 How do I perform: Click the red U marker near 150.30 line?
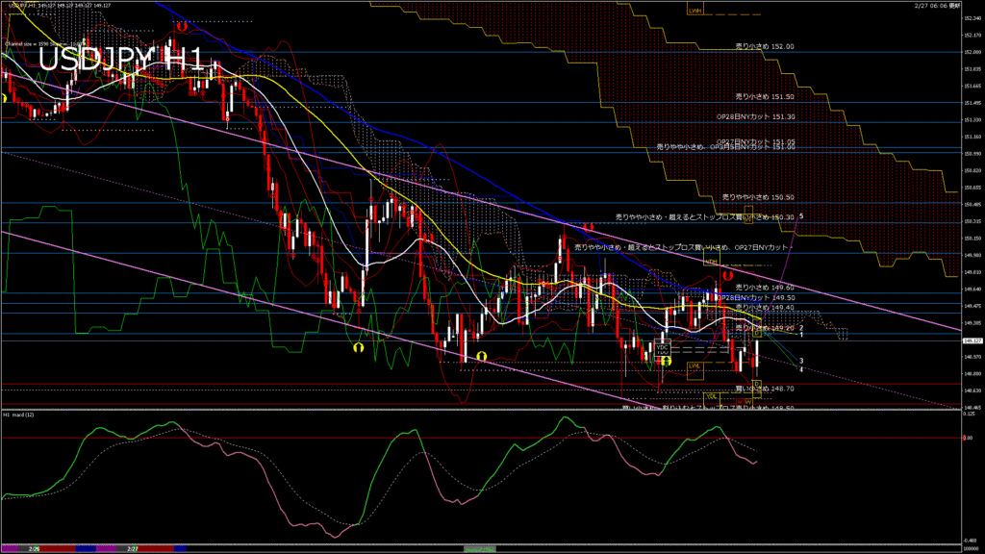pyautogui.click(x=588, y=227)
